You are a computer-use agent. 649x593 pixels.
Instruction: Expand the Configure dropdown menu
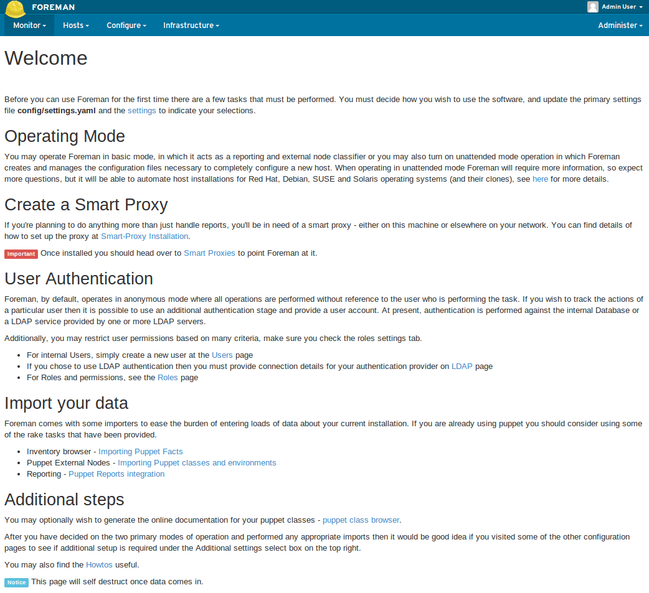click(126, 26)
